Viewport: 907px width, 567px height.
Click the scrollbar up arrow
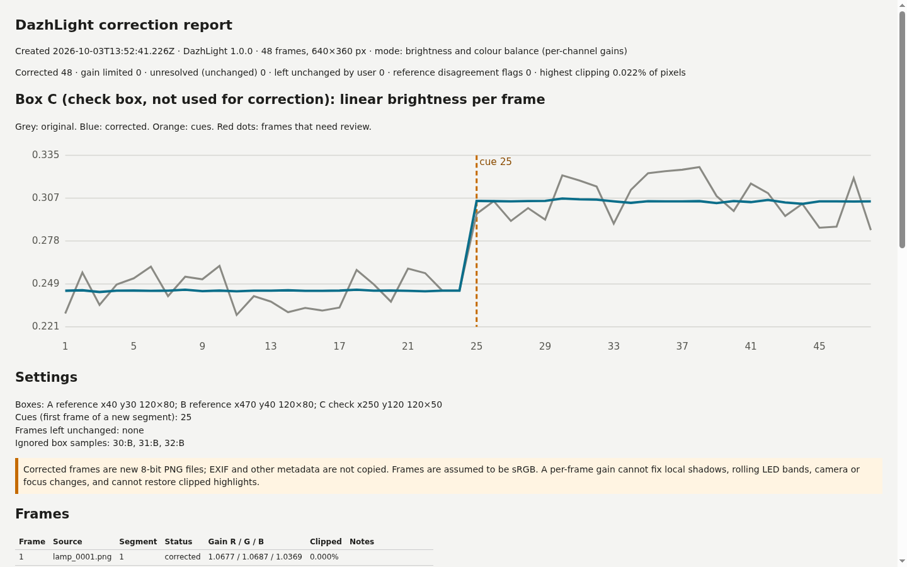[902, 5]
